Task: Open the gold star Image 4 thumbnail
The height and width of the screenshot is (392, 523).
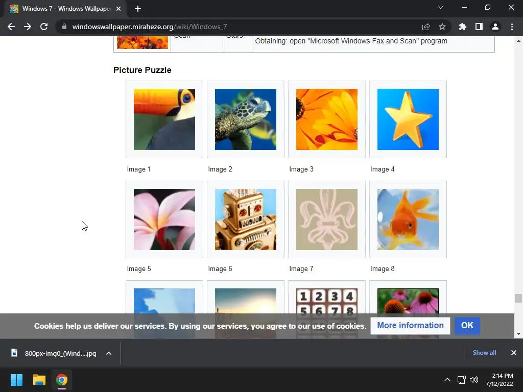Action: pyautogui.click(x=408, y=119)
